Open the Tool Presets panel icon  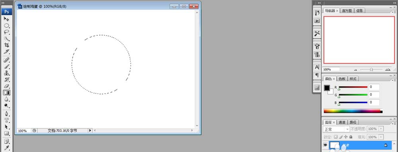point(317,33)
